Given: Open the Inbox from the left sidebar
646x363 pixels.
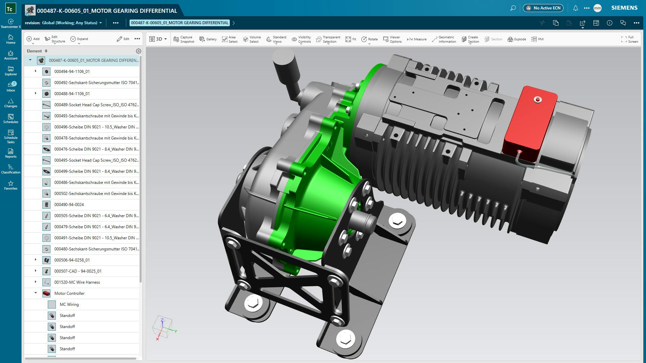Looking at the screenshot, I should point(11,86).
